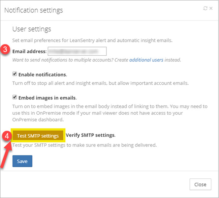Uncheck the Embed images in emails checkbox
This screenshot has height=198, width=219.
(x=14, y=97)
